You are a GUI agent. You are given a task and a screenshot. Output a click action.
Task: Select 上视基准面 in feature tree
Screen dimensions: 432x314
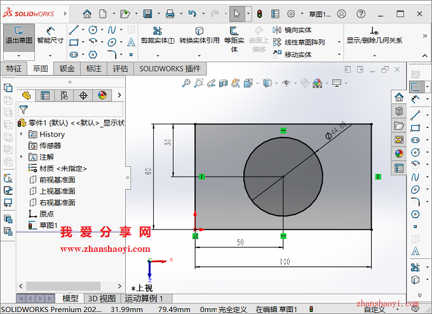point(52,191)
